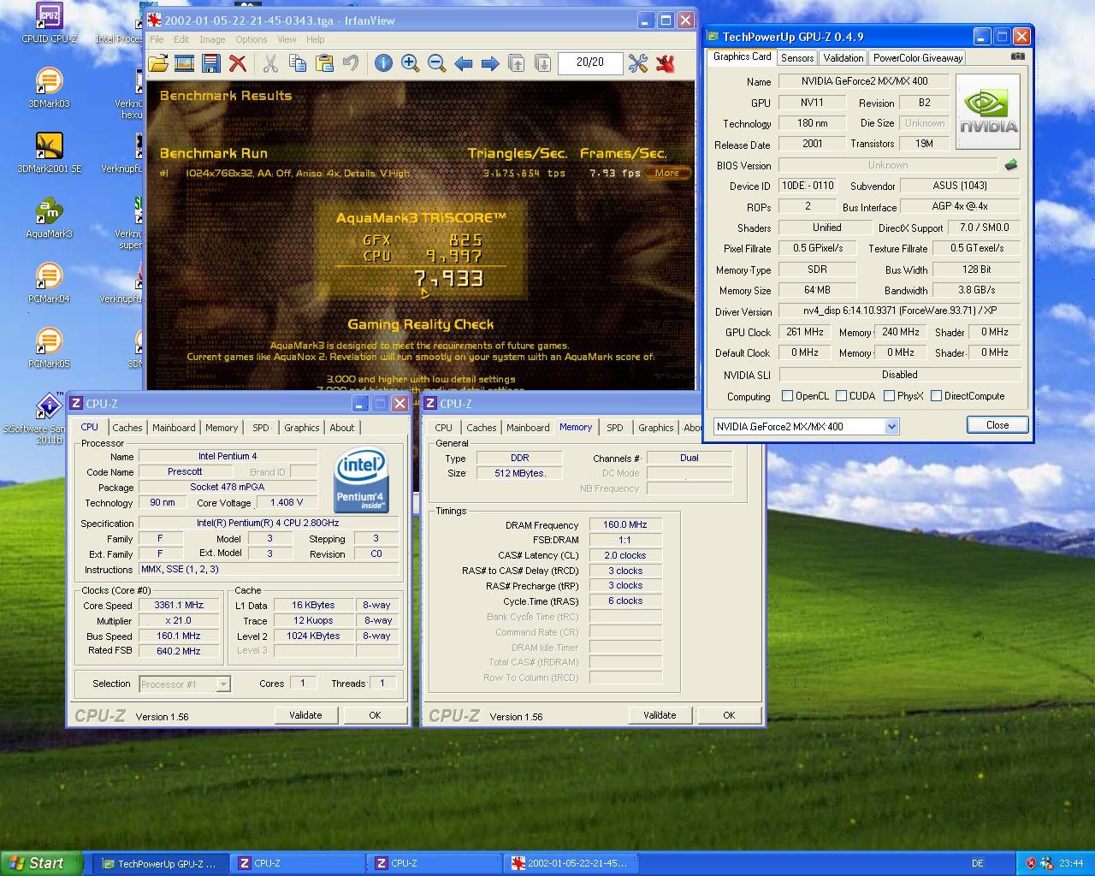
Task: Open the 3DMark03 desktop shortcut
Action: coord(49,89)
